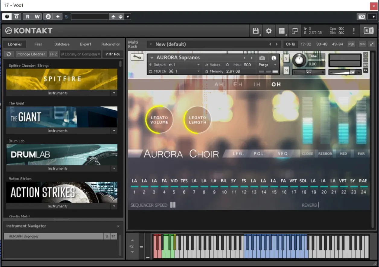
Task: Toggle the A-Z library sorting button
Action: [x=53, y=54]
